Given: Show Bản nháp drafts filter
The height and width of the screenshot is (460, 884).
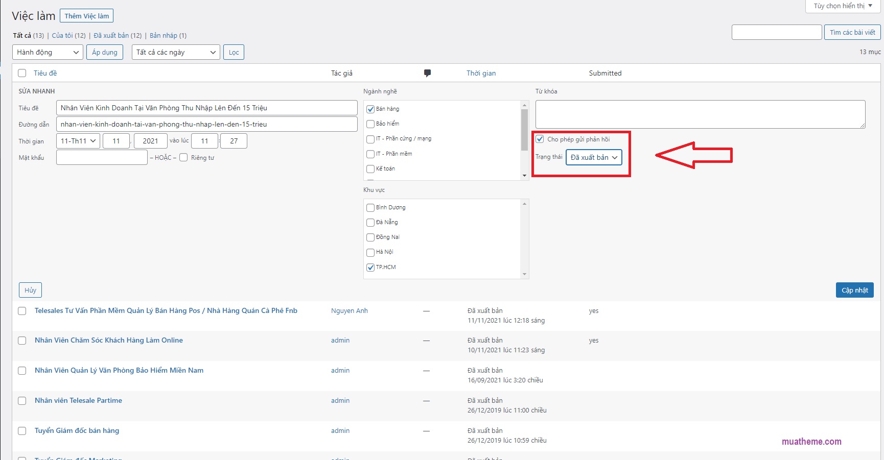Looking at the screenshot, I should tap(164, 35).
